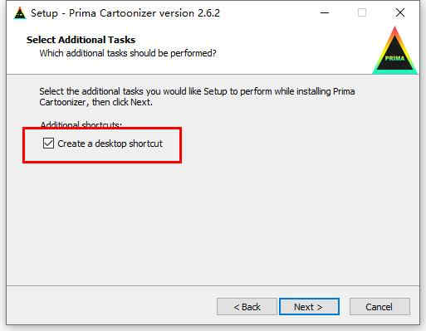This screenshot has height=331, width=426.
Task: Click 'Which additional tasks should be performed?' subtitle
Action: click(128, 53)
